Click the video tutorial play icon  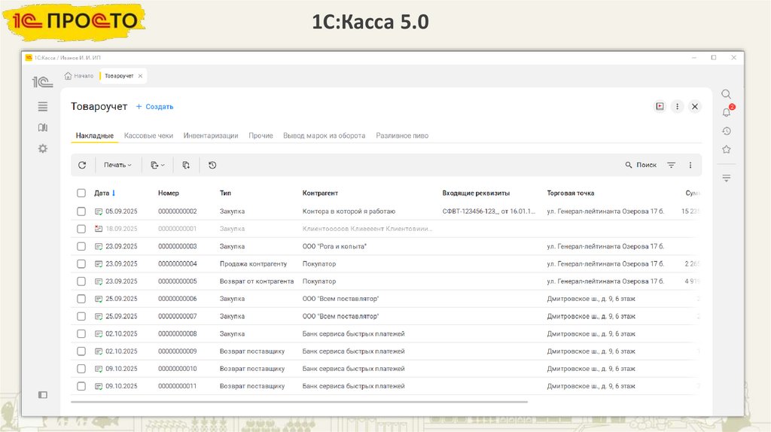coord(660,107)
